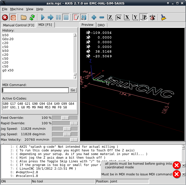Image resolution: width=186 pixels, height=185 pixels.
Task: Switch to Z top view
Action: tap(110, 17)
